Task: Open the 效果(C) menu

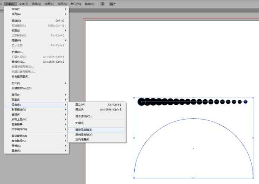Action: point(50,3)
